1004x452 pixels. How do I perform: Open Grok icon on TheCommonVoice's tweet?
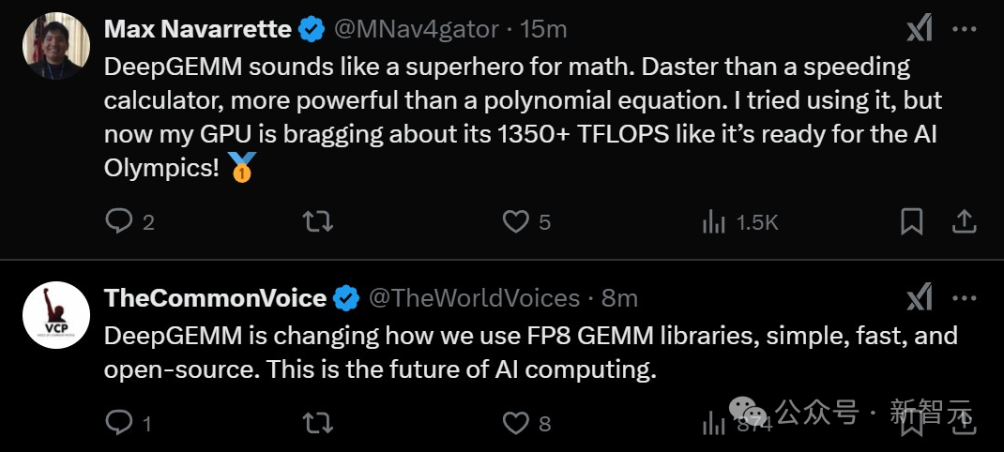(920, 298)
